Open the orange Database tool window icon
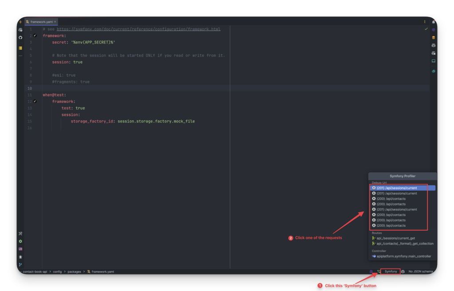Screen dimensions: 454x291 [434, 38]
